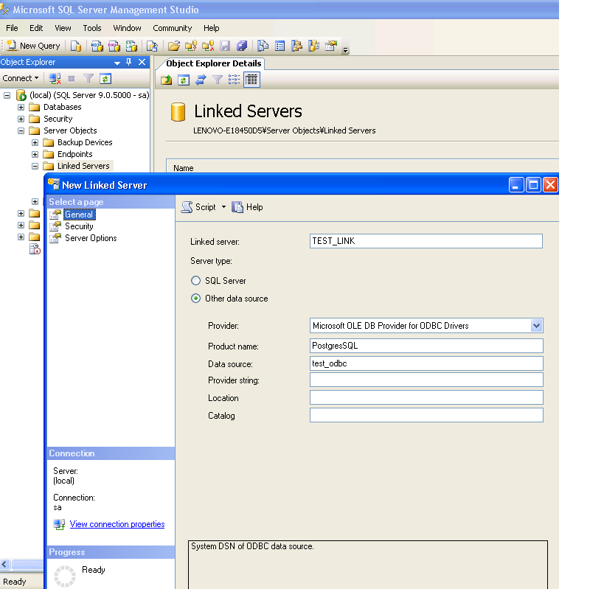The image size is (604, 589).
Task: Open toolbar options overflow arrow
Action: (x=346, y=49)
